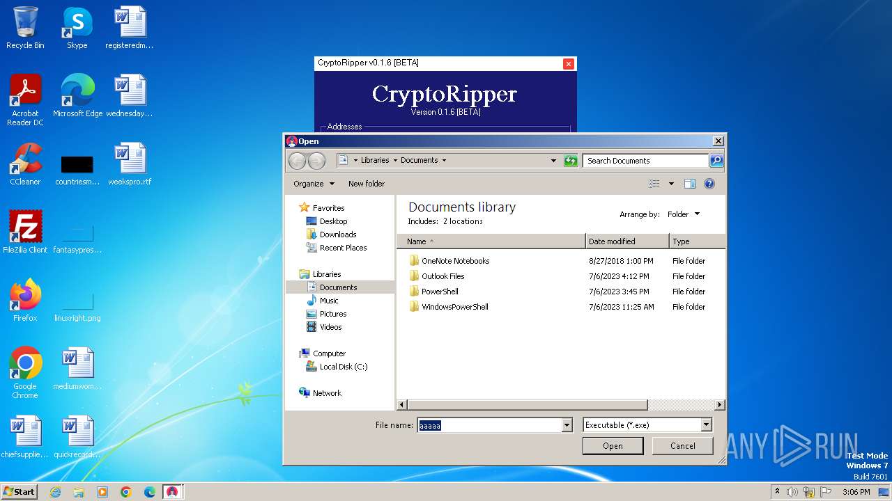Viewport: 892px width, 501px height.
Task: Select weekspro.rtf desktop file
Action: click(x=130, y=164)
